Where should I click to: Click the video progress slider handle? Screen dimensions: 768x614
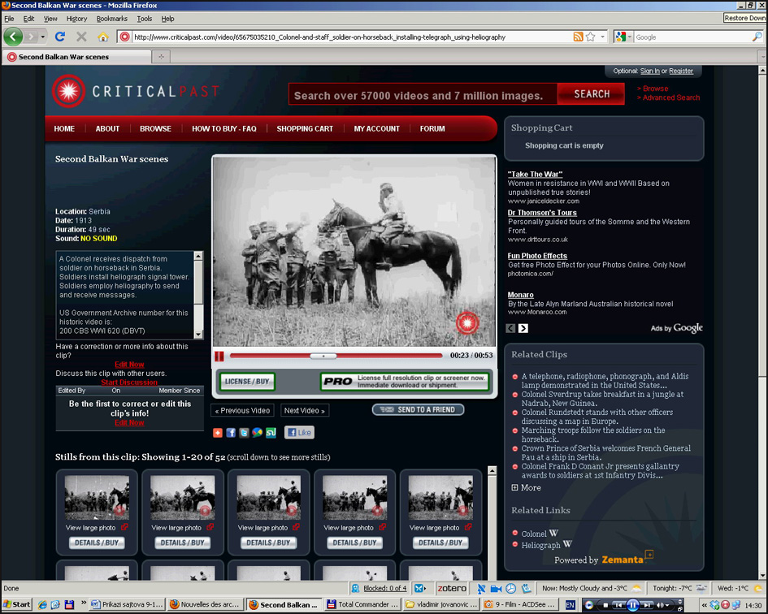click(x=323, y=356)
